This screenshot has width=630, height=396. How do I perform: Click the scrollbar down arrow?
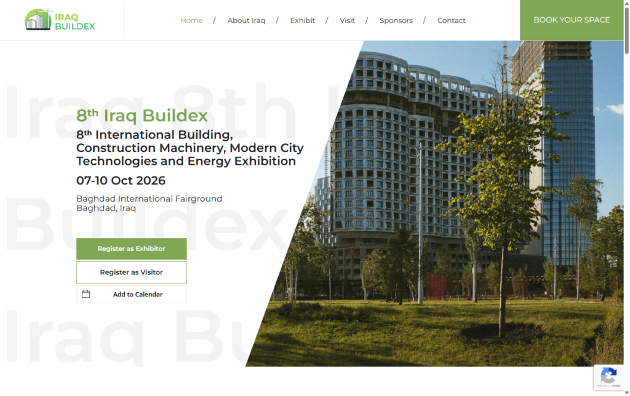coord(626,391)
